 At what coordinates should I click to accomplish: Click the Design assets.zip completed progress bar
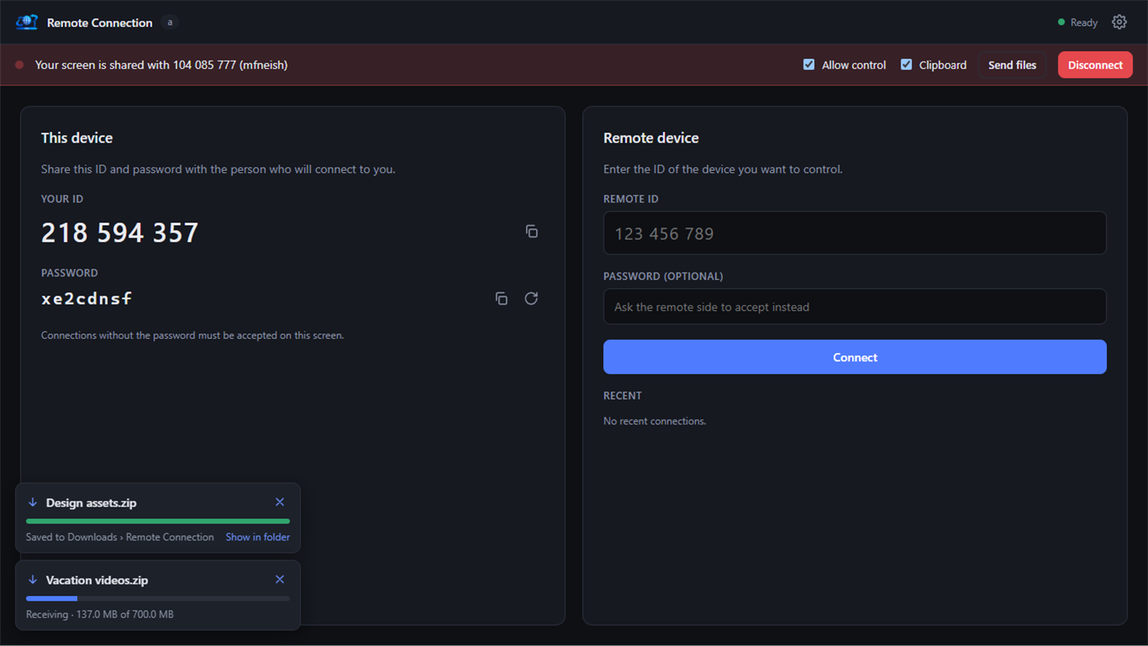(158, 521)
